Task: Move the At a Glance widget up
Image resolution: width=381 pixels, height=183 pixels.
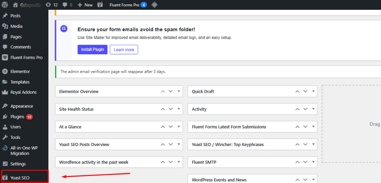Action: point(163,127)
